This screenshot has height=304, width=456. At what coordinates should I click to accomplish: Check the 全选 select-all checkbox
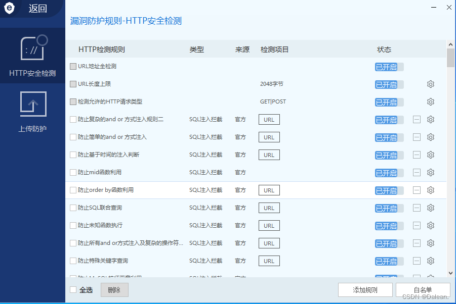73,290
